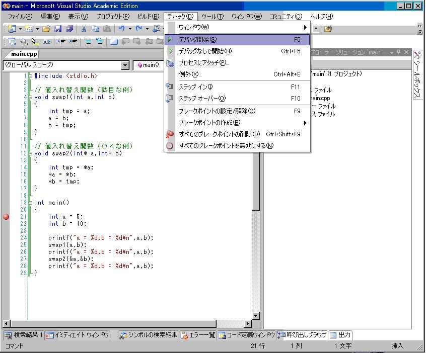
Task: Click the horizontal scroll-right arrow
Action: point(247,323)
